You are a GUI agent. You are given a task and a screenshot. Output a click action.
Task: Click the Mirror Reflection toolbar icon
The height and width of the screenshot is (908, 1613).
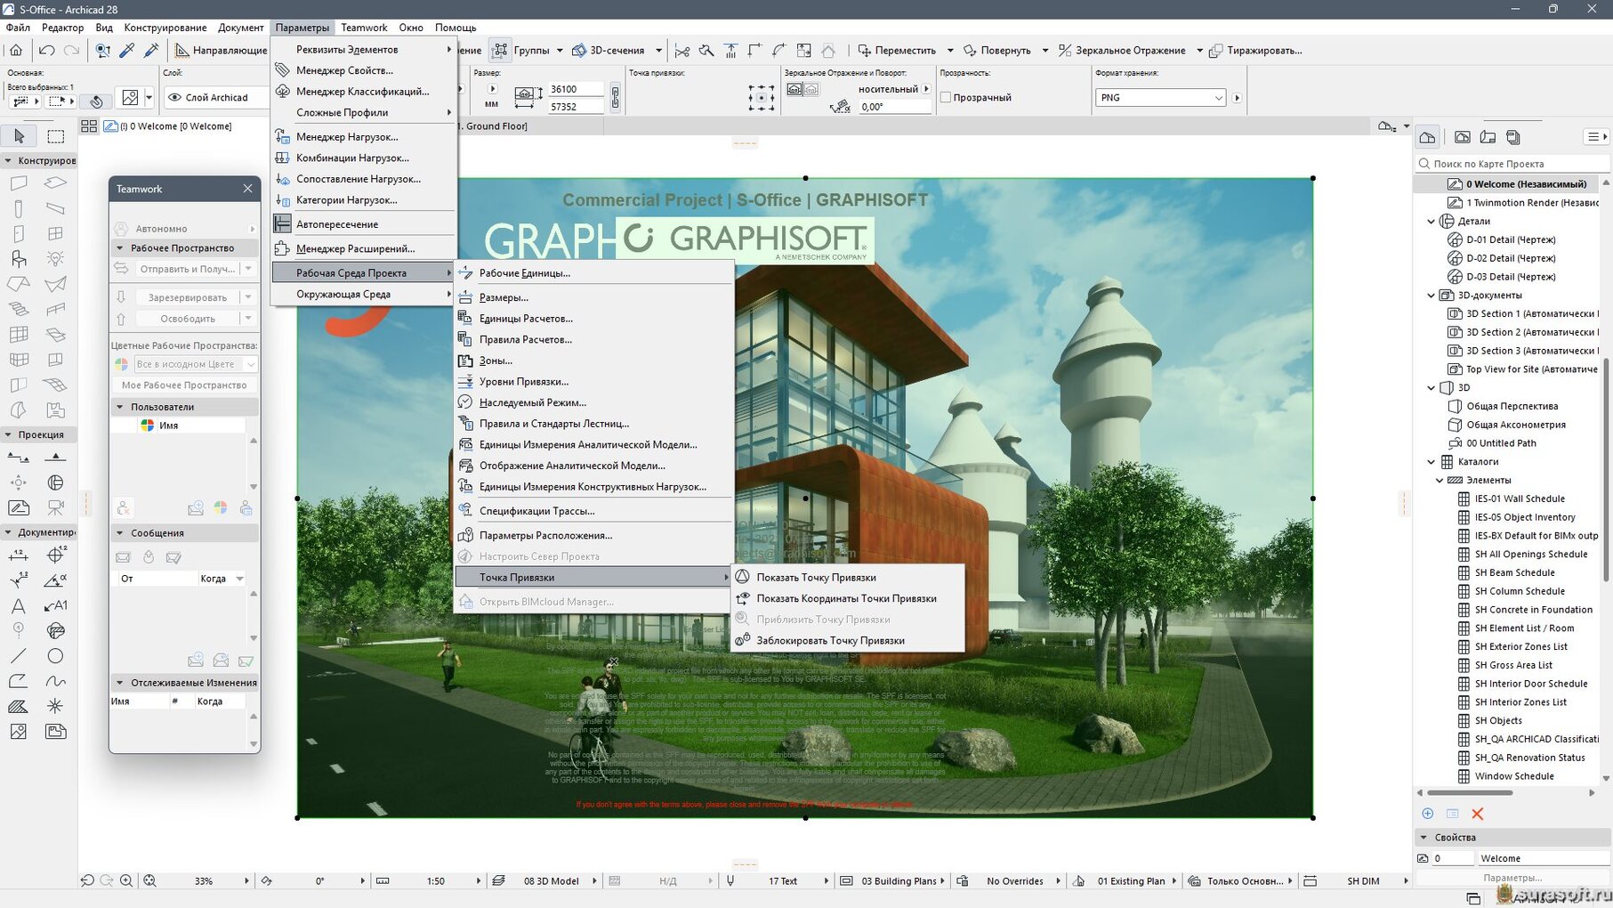1064,51
